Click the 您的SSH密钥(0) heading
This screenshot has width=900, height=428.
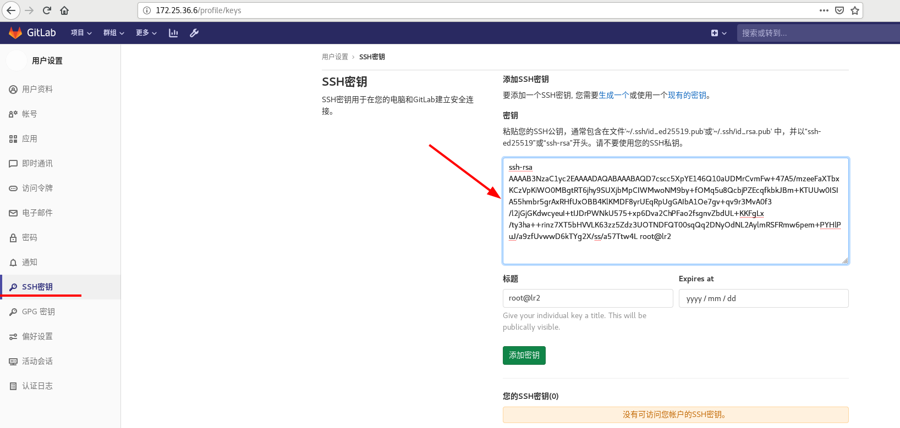(531, 396)
